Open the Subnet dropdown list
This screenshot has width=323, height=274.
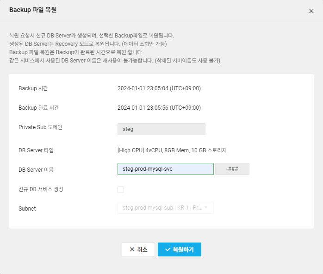click(x=166, y=208)
